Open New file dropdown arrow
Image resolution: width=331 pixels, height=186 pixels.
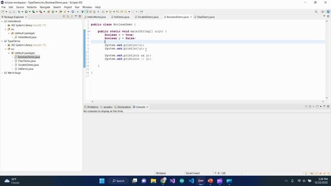[x=6, y=12]
